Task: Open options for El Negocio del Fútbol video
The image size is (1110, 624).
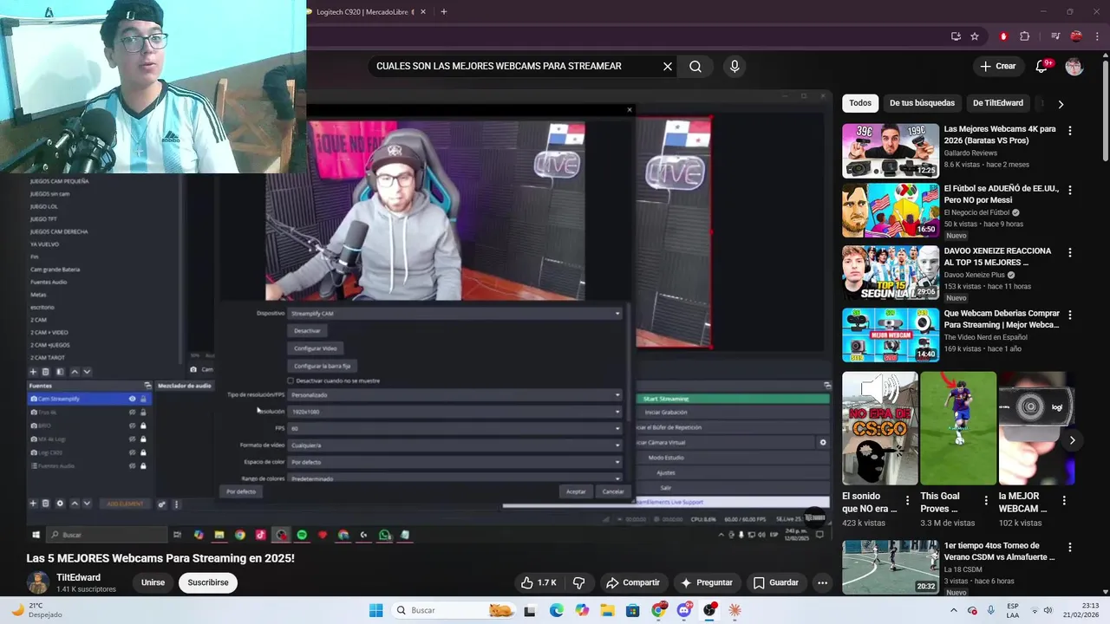Action: coord(1069,191)
